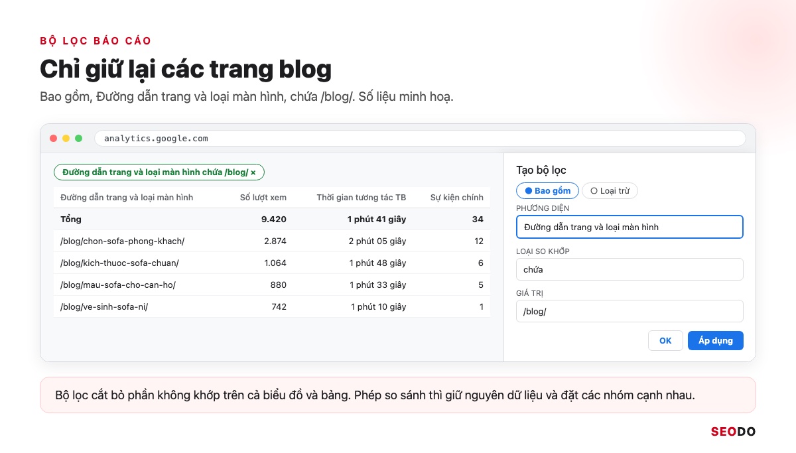The image size is (796, 453).
Task: Click the views value 742
Action: click(279, 306)
